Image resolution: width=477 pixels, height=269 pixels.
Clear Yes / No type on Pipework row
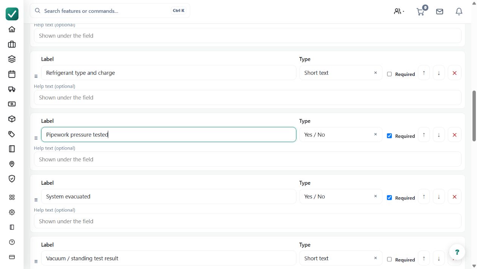tap(376, 134)
